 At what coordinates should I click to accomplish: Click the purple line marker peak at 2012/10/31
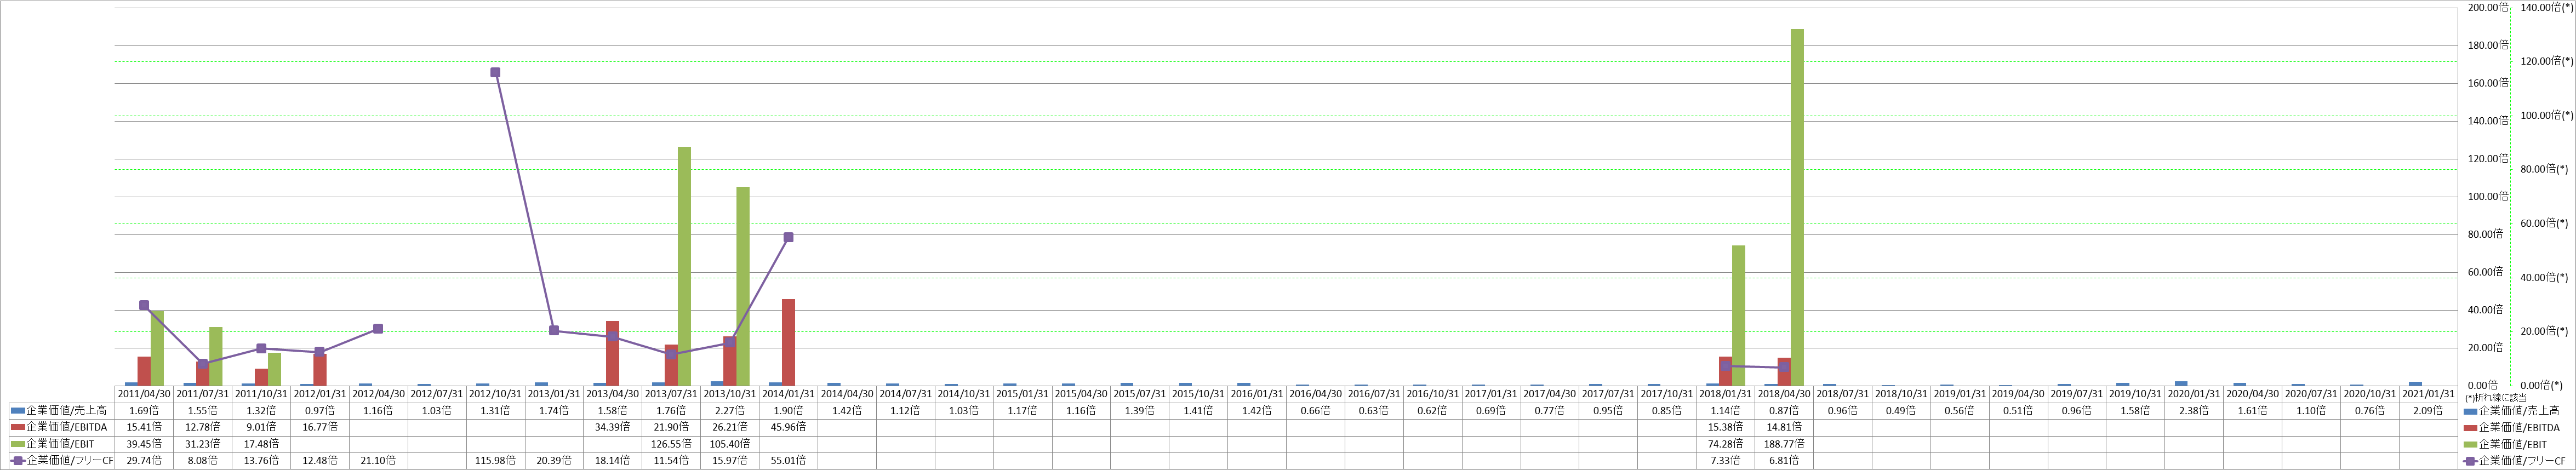pyautogui.click(x=495, y=72)
